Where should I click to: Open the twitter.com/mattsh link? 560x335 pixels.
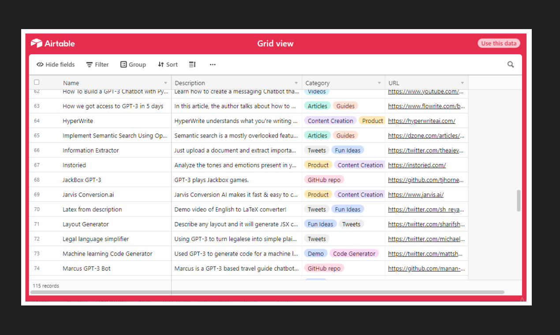[426, 253]
